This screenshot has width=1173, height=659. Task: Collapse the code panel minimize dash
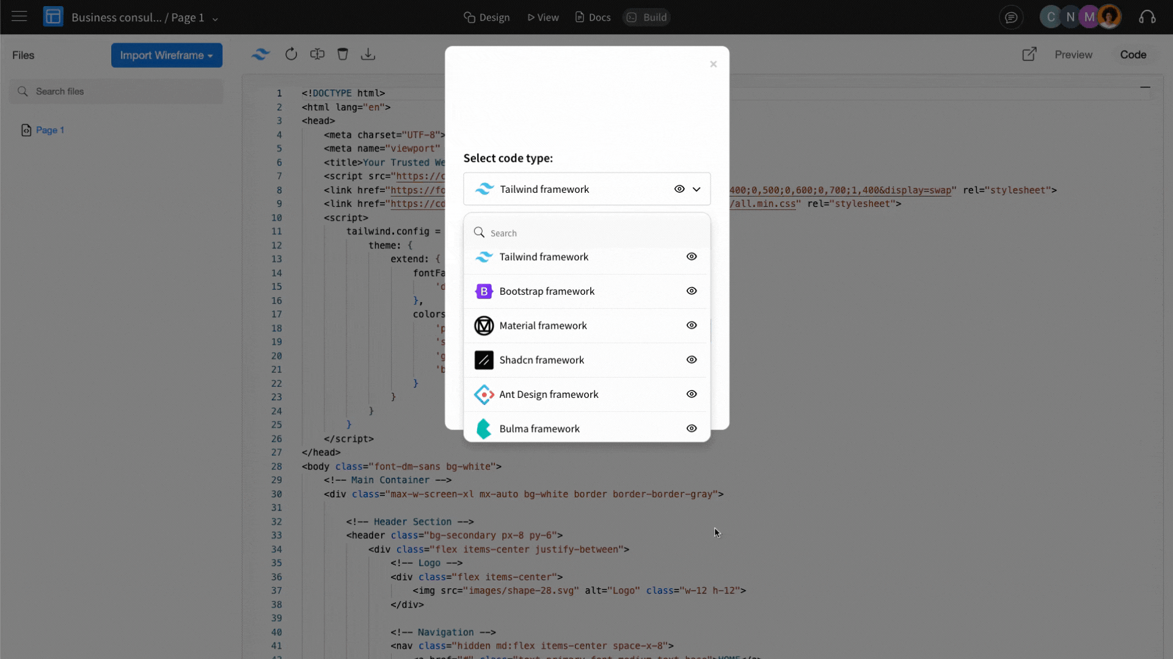point(1145,87)
